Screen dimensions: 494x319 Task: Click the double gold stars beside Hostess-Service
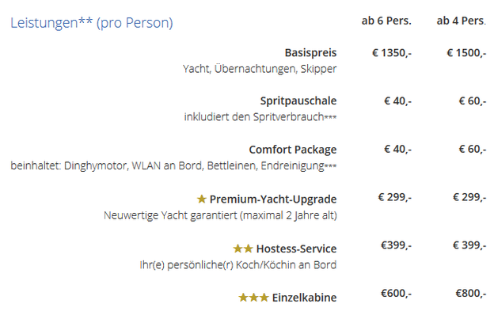coord(243,249)
